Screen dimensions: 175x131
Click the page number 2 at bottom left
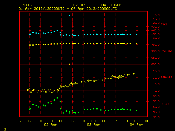[5, 129]
